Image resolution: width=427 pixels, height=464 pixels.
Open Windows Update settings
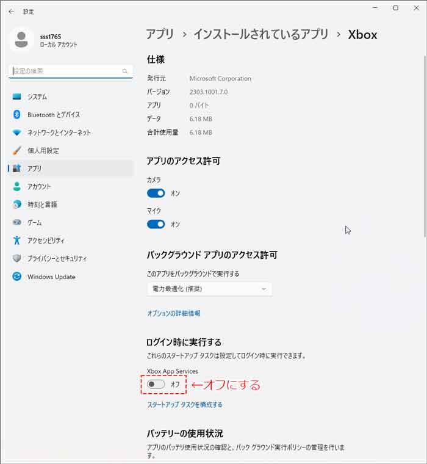pos(71,277)
